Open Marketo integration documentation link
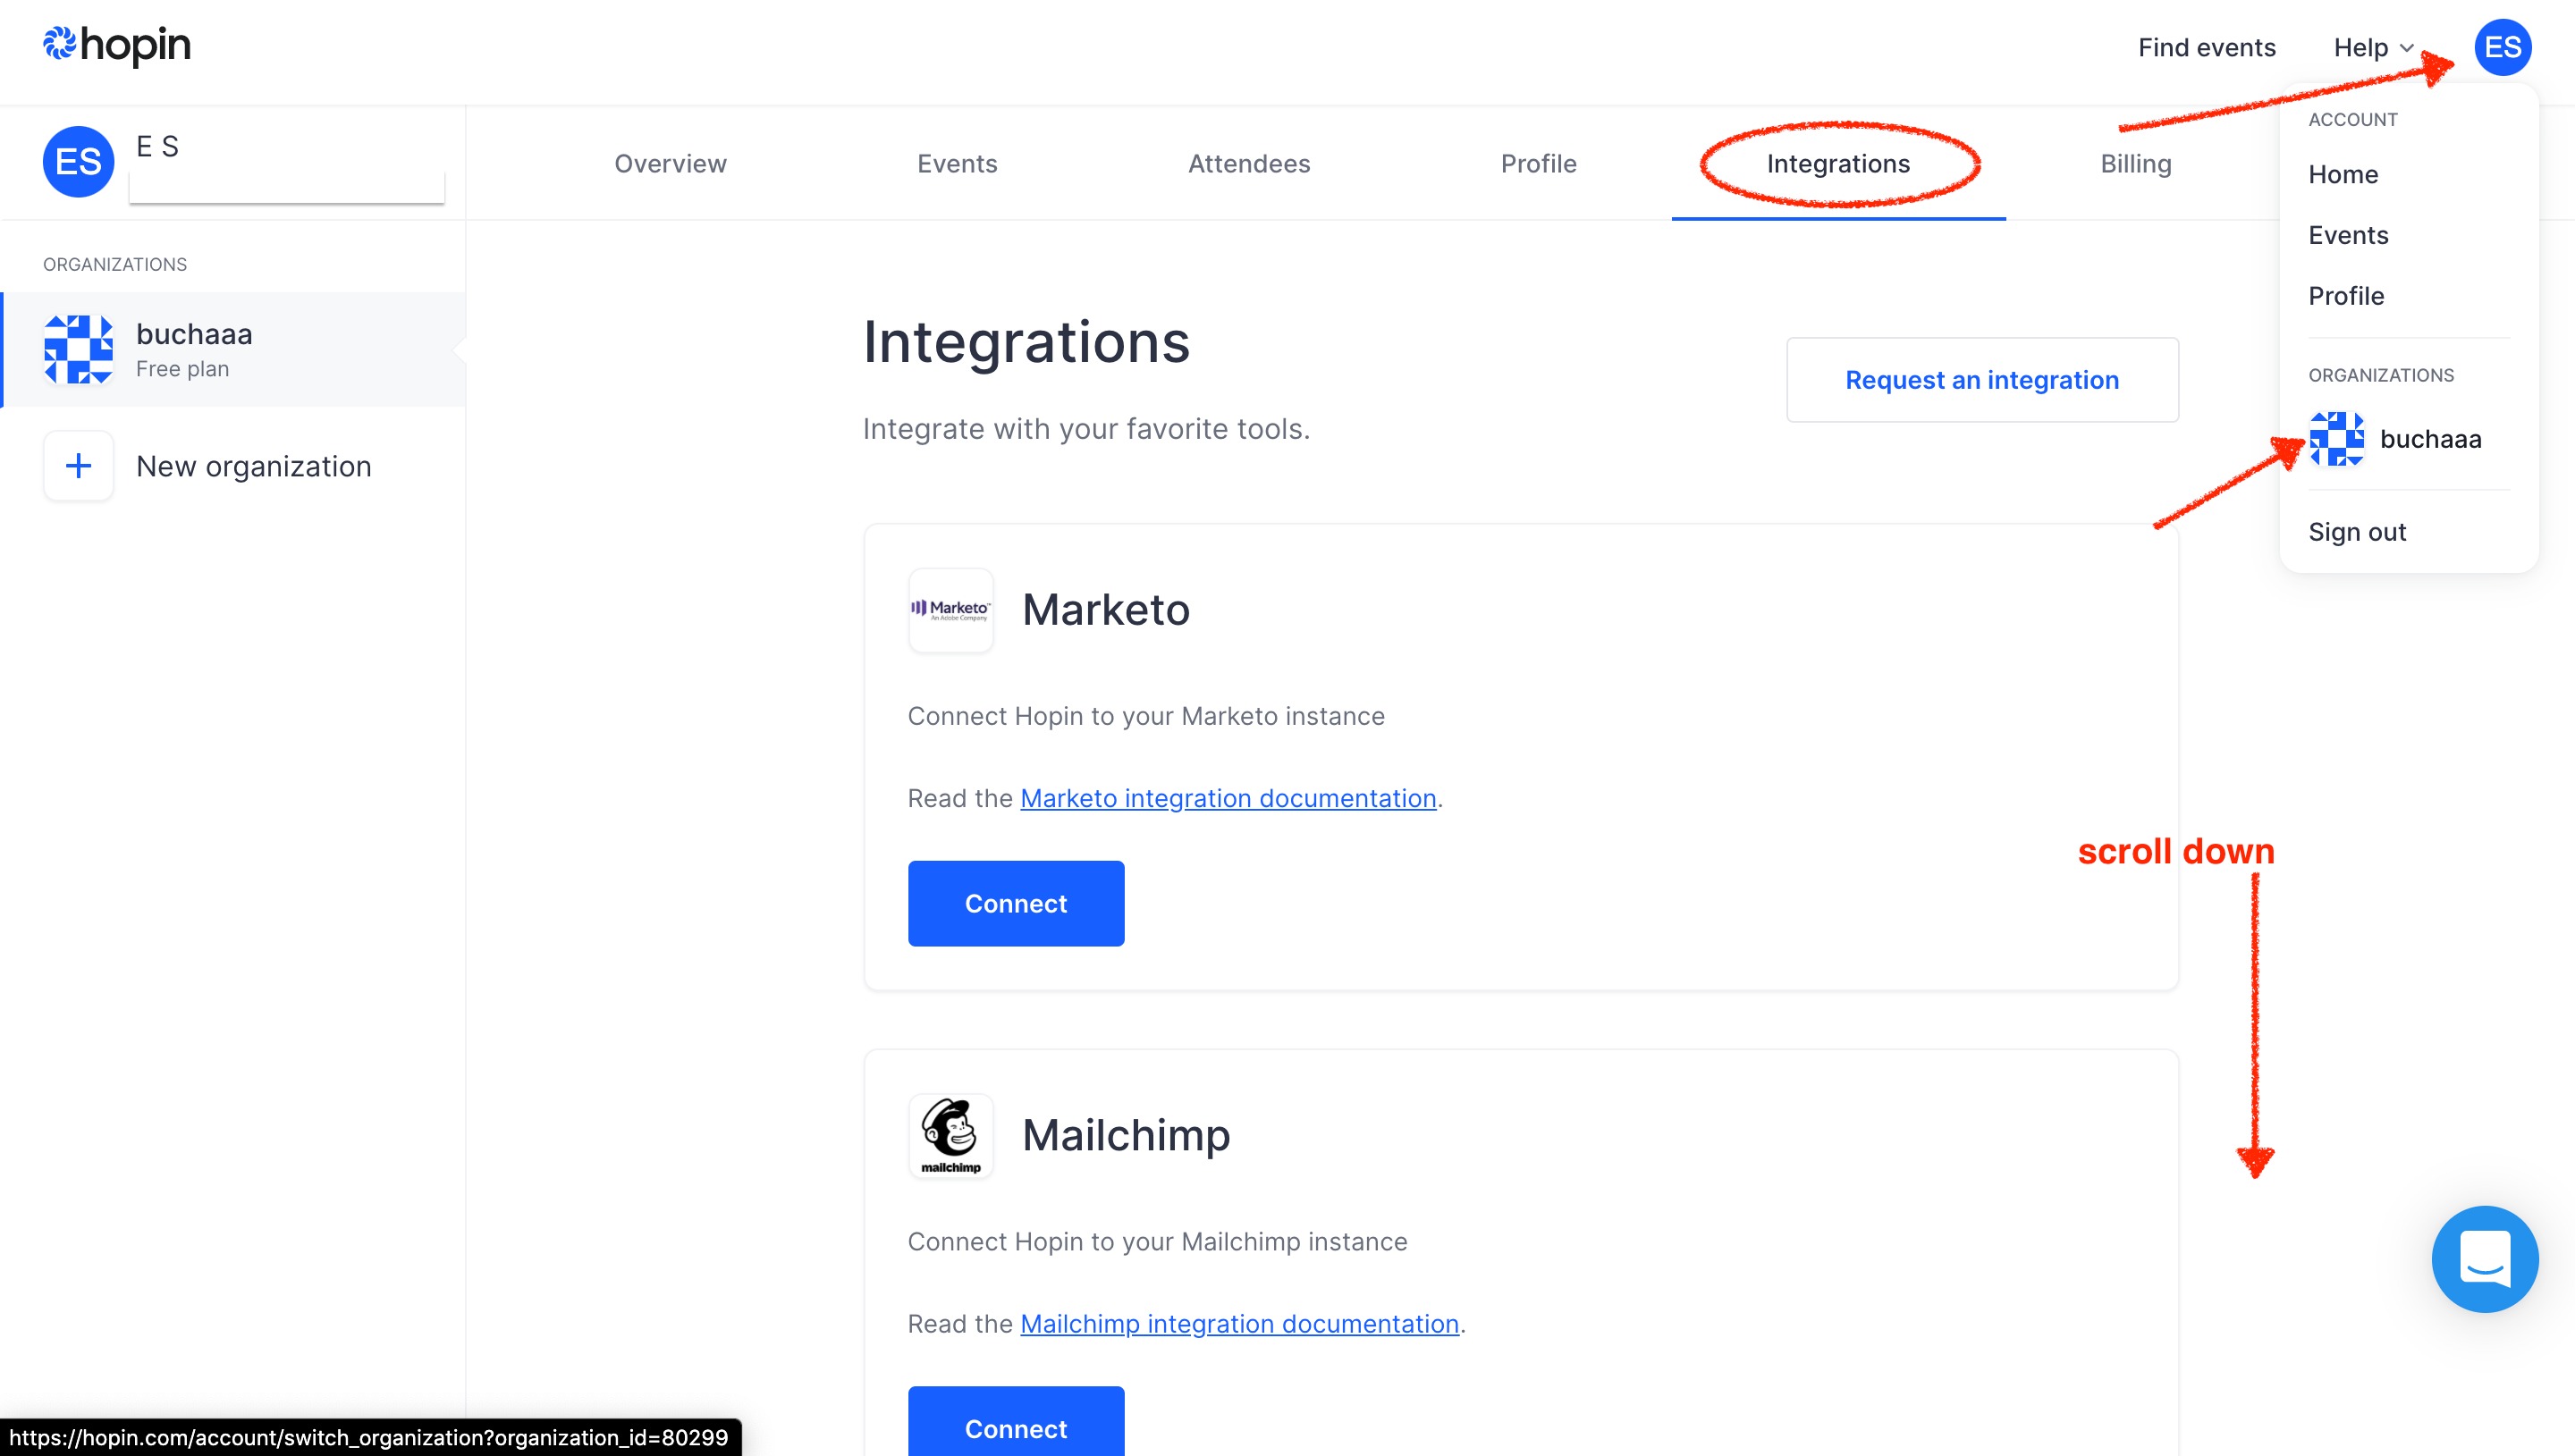 point(1228,799)
